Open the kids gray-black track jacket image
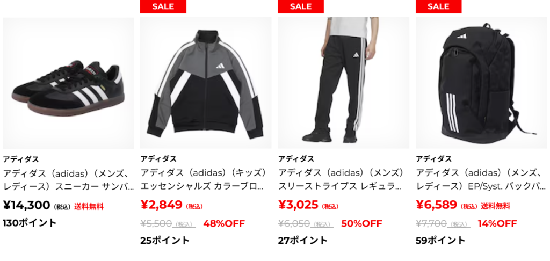 206,83
